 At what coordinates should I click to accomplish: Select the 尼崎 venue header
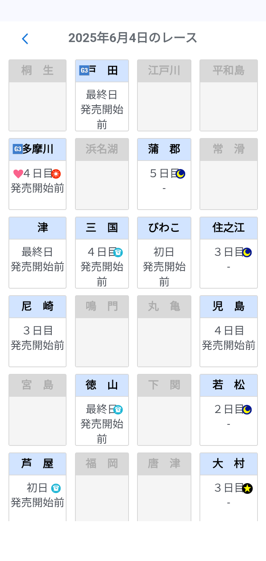click(38, 306)
